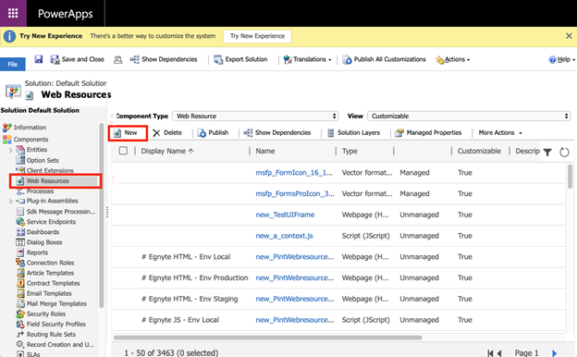
Task: Expand the Entities tree node
Action: tap(11, 150)
